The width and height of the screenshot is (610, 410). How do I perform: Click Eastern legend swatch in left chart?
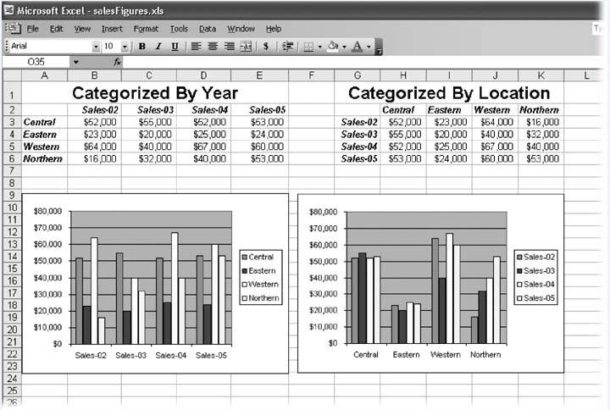245,271
